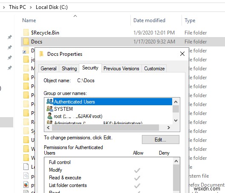The height and width of the screenshot is (193, 225).
Task: Click the List folder contents permission row
Action: tap(108, 185)
